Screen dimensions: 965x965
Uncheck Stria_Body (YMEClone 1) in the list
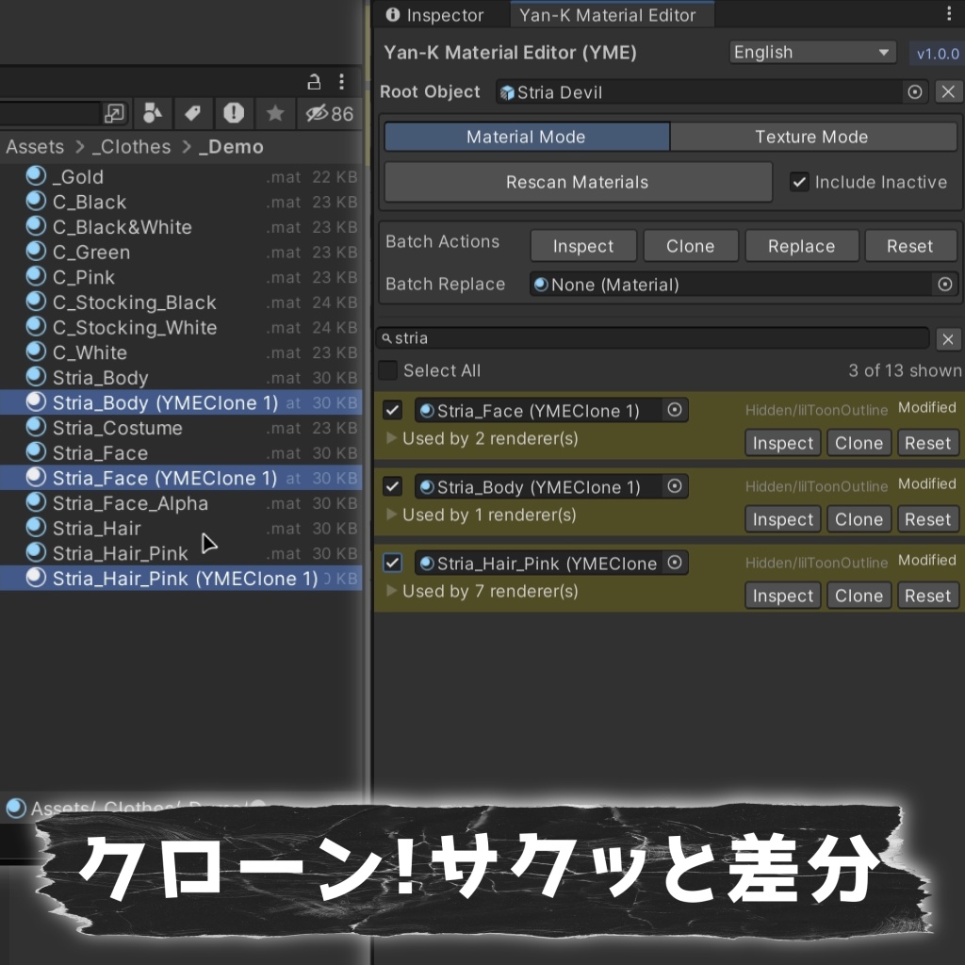point(392,486)
